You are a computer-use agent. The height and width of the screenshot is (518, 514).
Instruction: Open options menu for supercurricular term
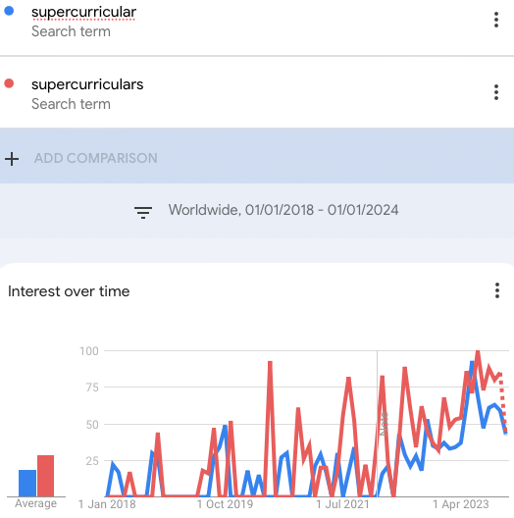pos(495,20)
